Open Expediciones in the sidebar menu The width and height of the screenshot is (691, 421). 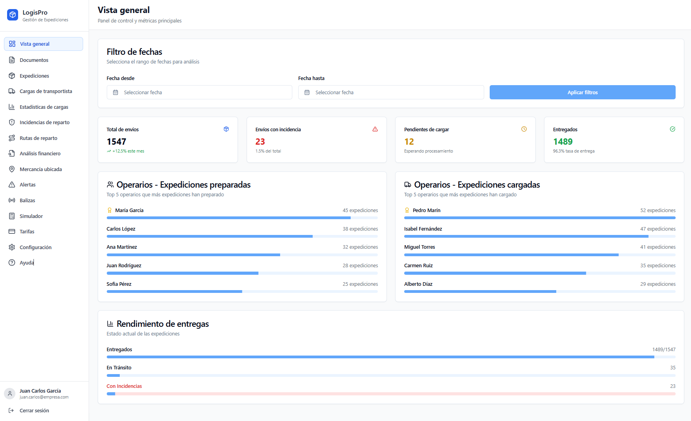(35, 76)
